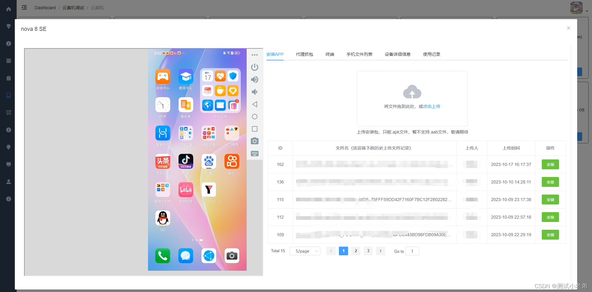Launch the 百度 app
This screenshot has height=292, width=592.
tap(209, 162)
